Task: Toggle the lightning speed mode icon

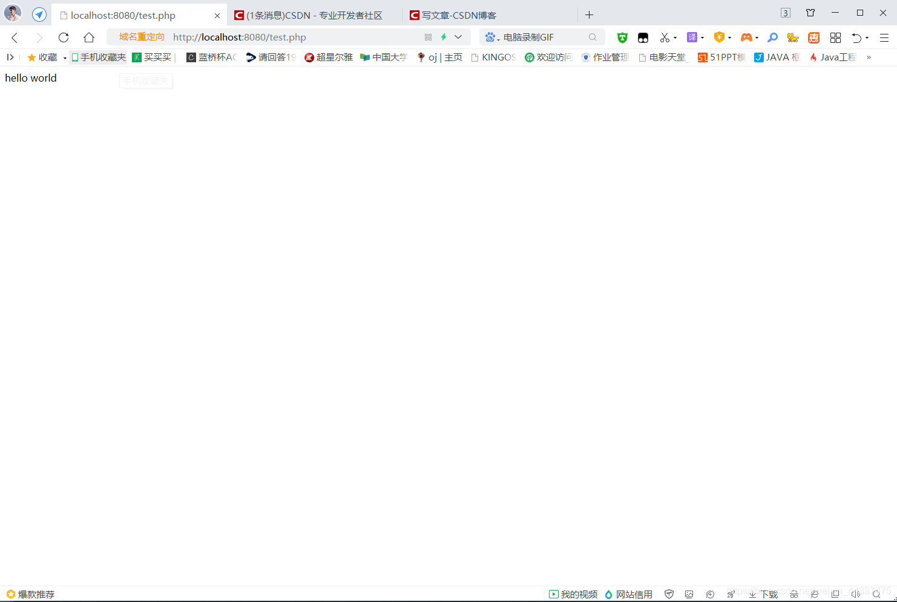Action: [444, 37]
